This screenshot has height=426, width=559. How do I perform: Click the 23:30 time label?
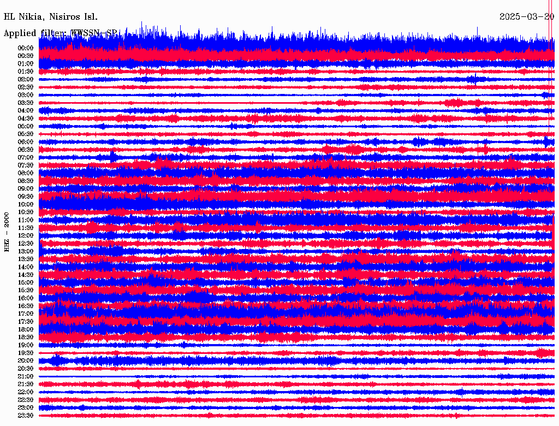[26, 416]
